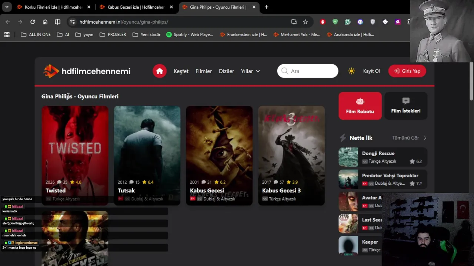Open the Merhamet Yok bookmark
This screenshot has width=474, height=266.
coord(297,34)
